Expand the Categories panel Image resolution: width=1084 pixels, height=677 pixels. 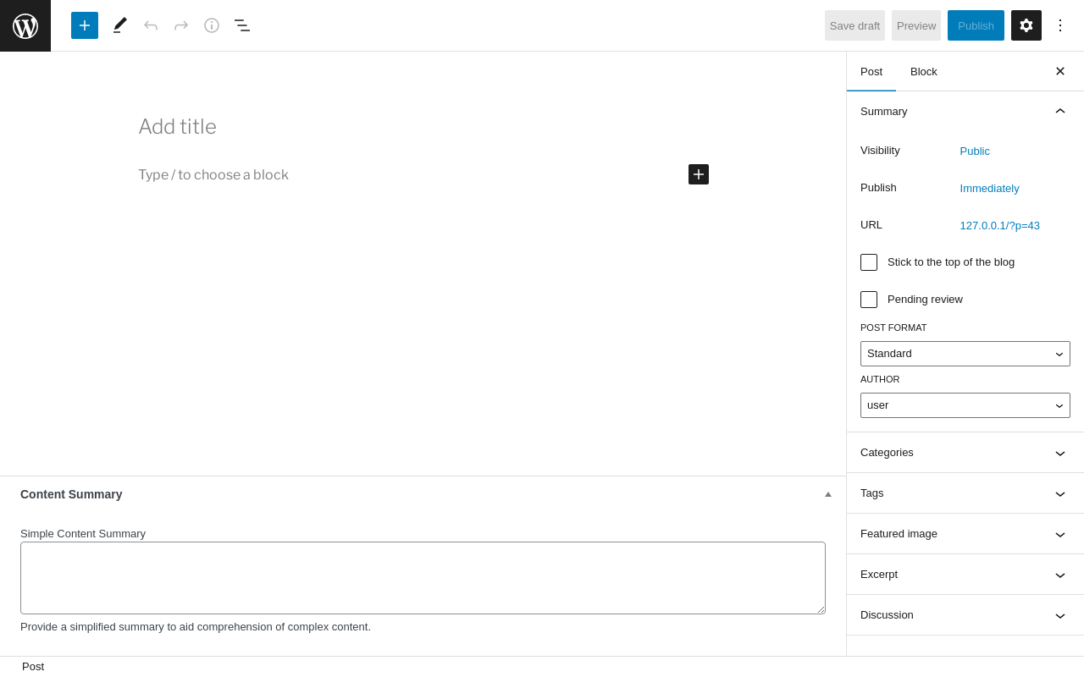point(965,453)
